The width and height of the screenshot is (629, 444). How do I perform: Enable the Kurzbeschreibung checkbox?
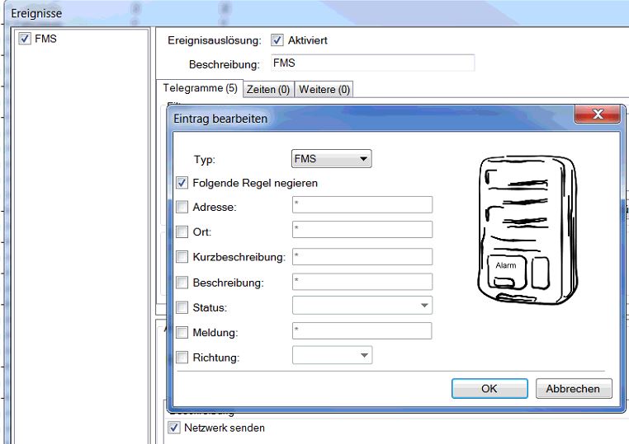pyautogui.click(x=182, y=258)
